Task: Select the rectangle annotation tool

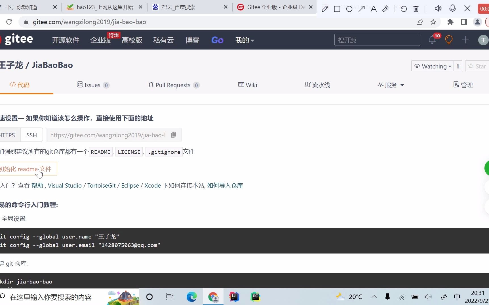Action: pos(337,9)
